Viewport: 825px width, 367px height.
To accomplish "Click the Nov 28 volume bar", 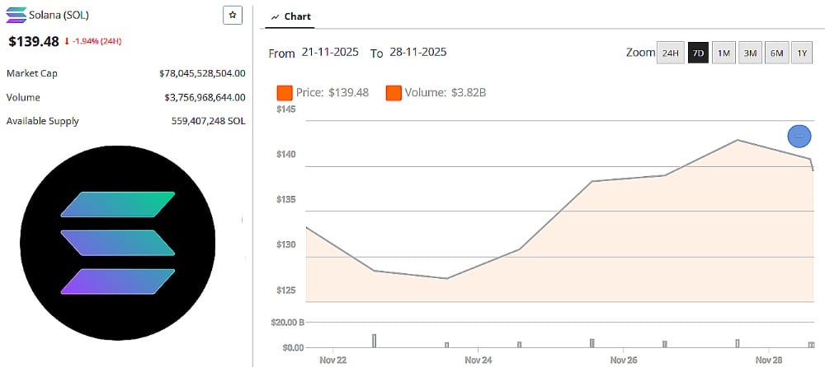I will click(x=811, y=344).
